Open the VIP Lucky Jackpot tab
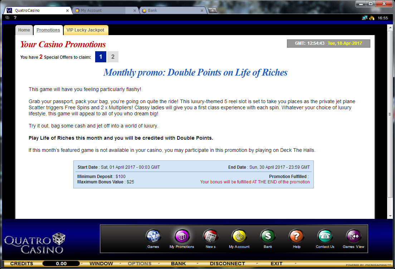This screenshot has height=269, width=395. [x=86, y=30]
